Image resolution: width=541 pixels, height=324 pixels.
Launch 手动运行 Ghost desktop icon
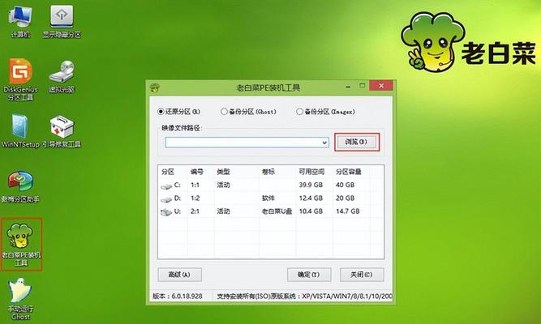20,299
